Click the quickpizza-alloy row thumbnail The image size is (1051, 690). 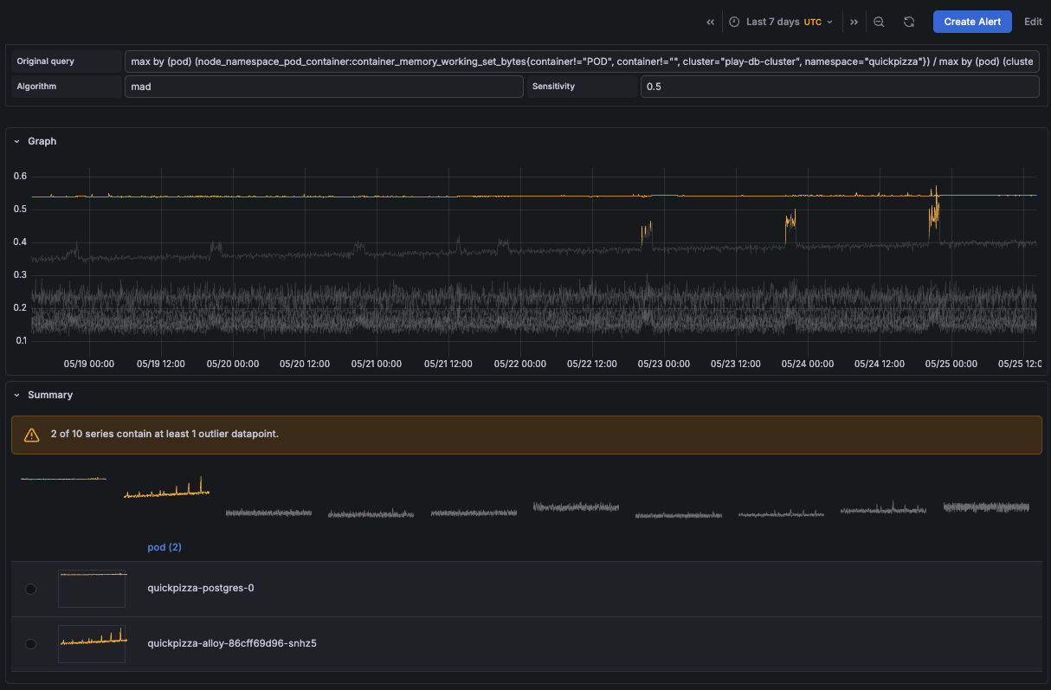point(92,644)
